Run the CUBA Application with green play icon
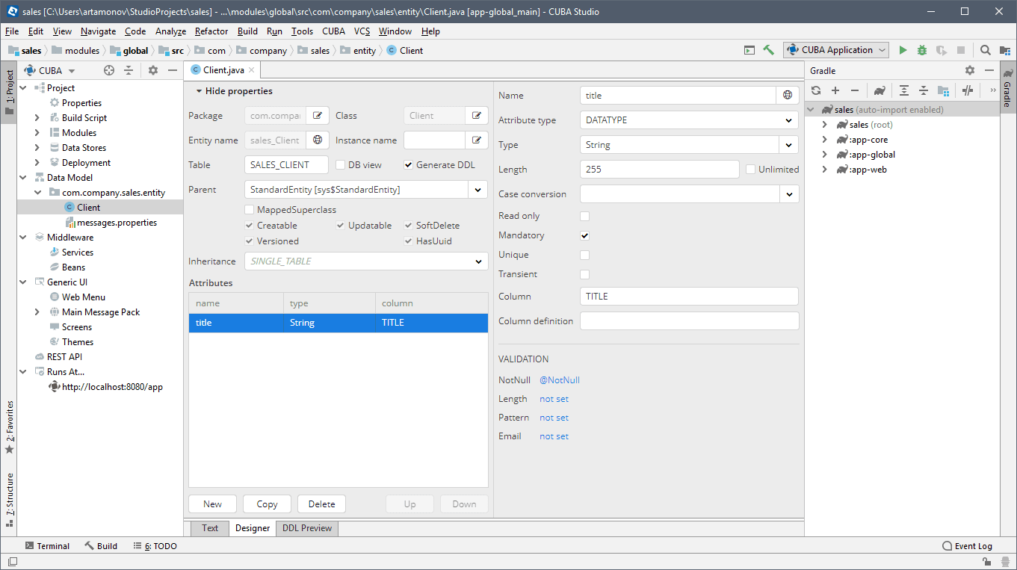Image resolution: width=1017 pixels, height=570 pixels. pyautogui.click(x=903, y=50)
